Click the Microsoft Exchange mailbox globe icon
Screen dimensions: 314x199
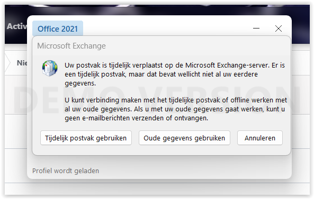pyautogui.click(x=50, y=68)
